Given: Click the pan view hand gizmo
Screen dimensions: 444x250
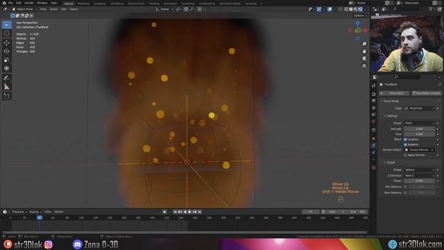Looking at the screenshot, I should pos(364,51).
